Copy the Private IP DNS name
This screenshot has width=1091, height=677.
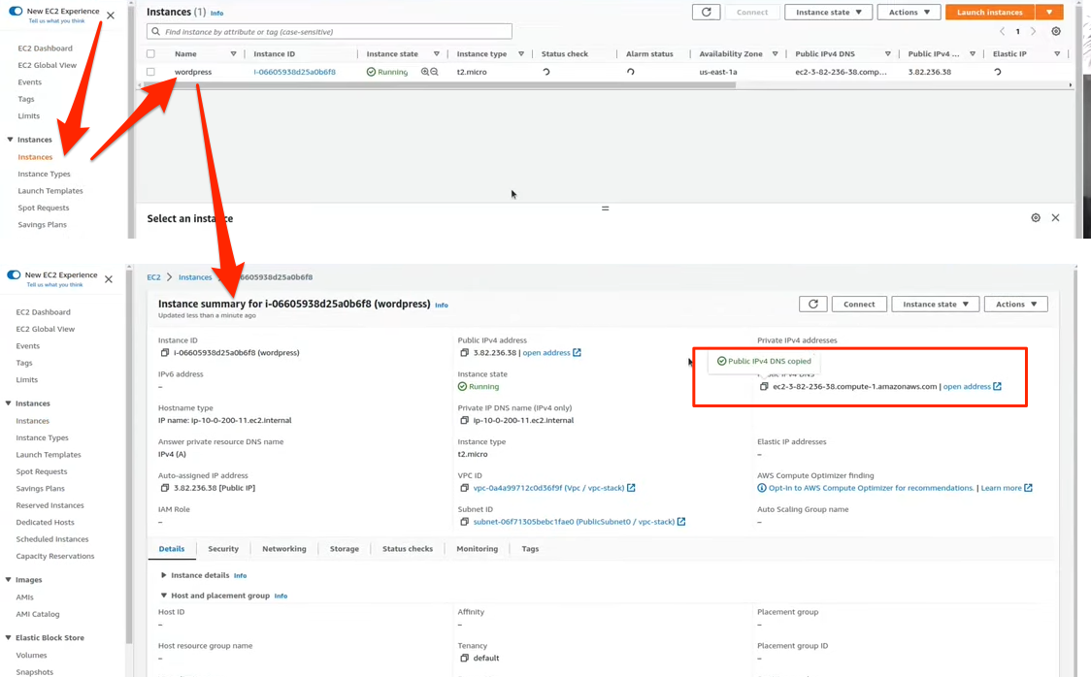pos(464,421)
